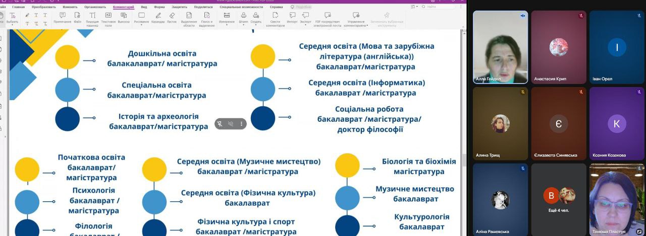
Task: Click the Текстовое поле tool
Action: pos(108,18)
